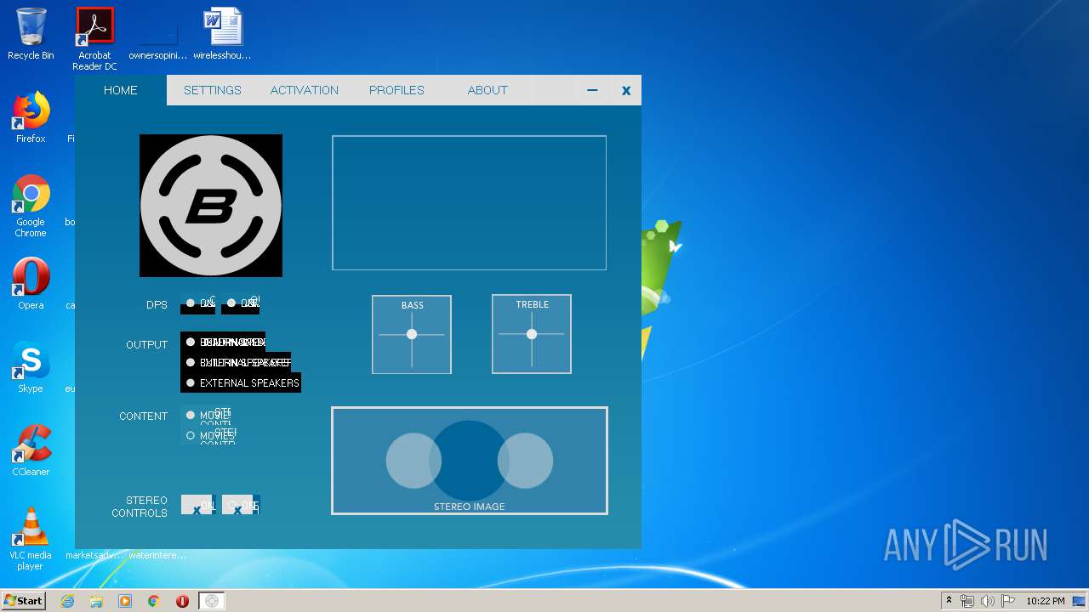The image size is (1089, 612).
Task: Click left circle in STEREO IMAGE
Action: pos(413,461)
